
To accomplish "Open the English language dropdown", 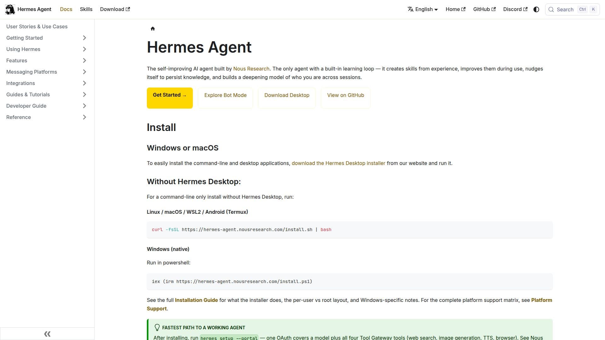I will [x=423, y=9].
